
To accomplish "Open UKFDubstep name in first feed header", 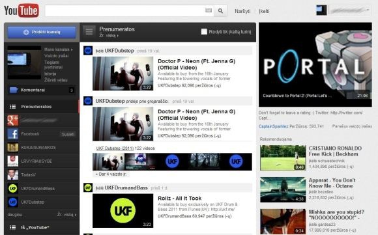I will pyautogui.click(x=119, y=51).
